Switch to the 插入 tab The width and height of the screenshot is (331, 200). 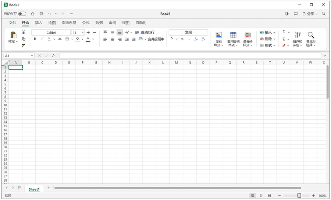tap(39, 23)
